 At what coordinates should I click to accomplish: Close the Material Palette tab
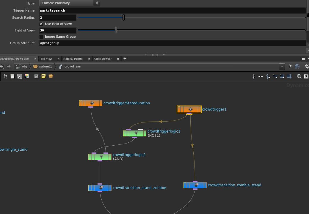(x=89, y=59)
